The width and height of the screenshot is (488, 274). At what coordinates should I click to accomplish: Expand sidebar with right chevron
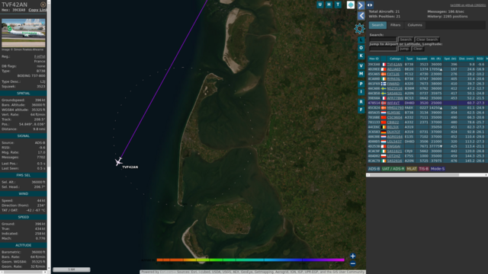tap(361, 5)
